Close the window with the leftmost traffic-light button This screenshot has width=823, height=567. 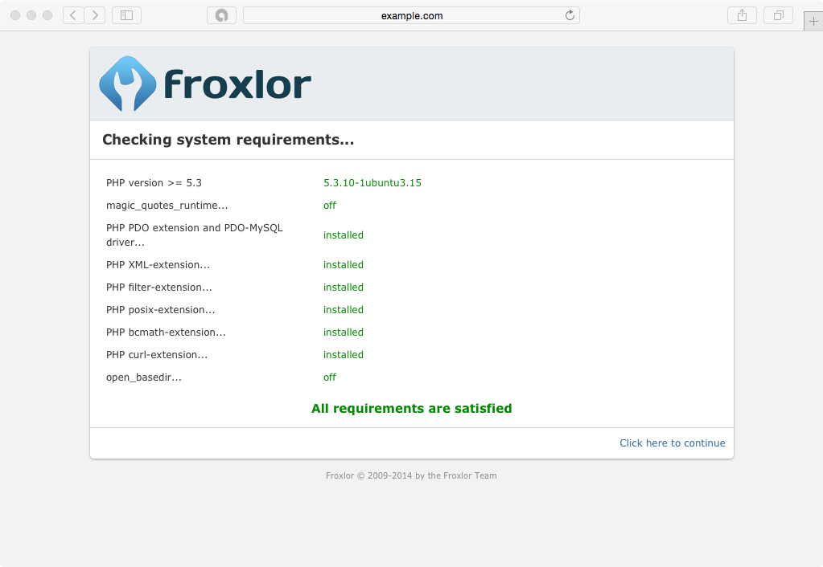15,15
